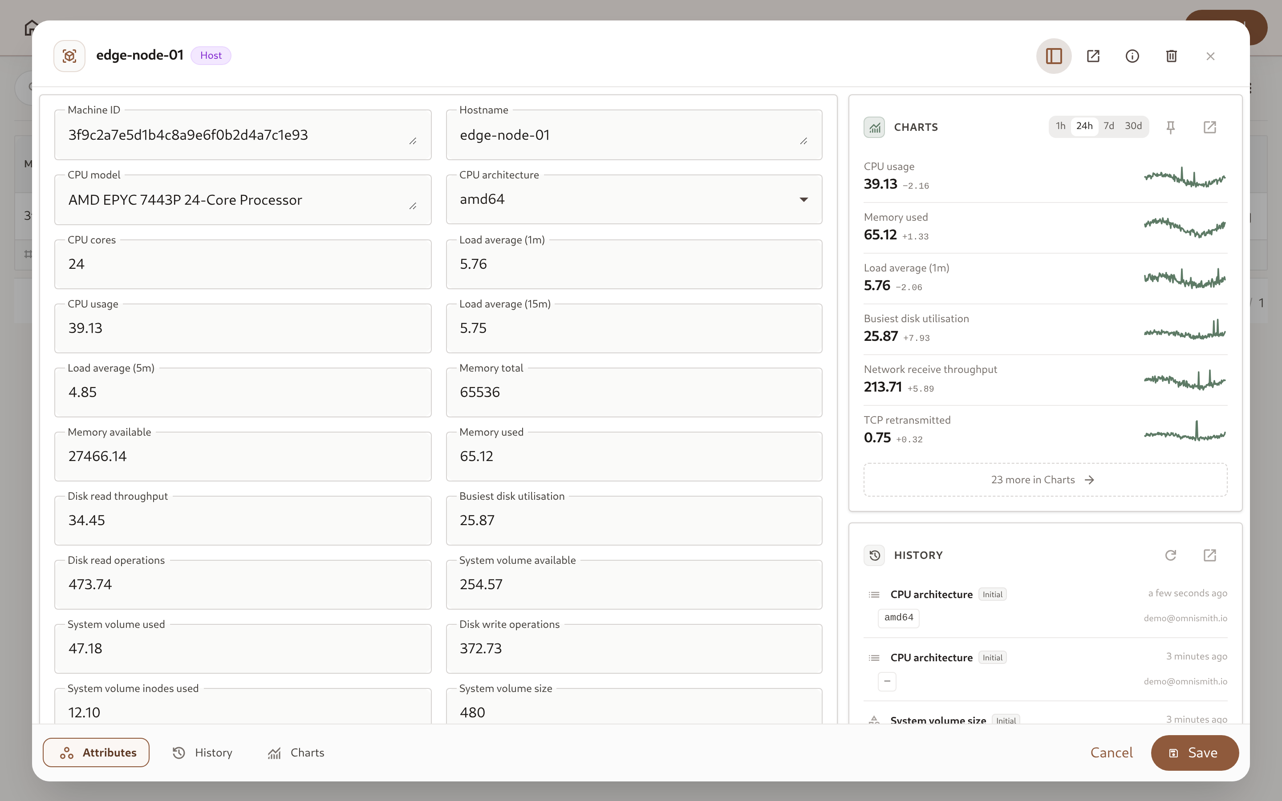The height and width of the screenshot is (801, 1282).
Task: Open the TCP retransmitted sparkline chart
Action: 1185,431
